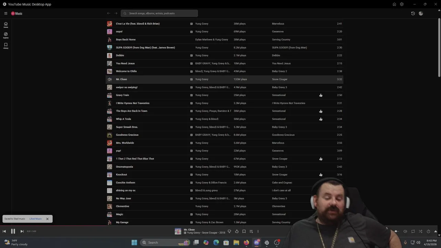This screenshot has height=248, width=441.
Task: Open File Explorer from the taskbar
Action: 236,242
